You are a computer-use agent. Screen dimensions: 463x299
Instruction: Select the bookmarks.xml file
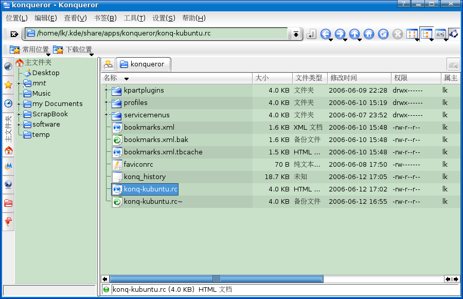click(x=144, y=127)
